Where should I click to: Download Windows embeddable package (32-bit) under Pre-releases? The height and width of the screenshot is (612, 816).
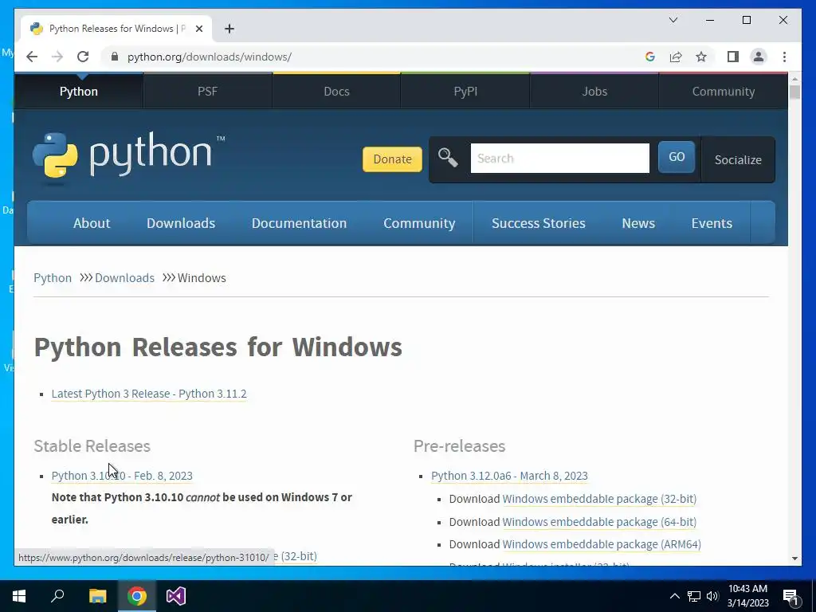[599, 499]
